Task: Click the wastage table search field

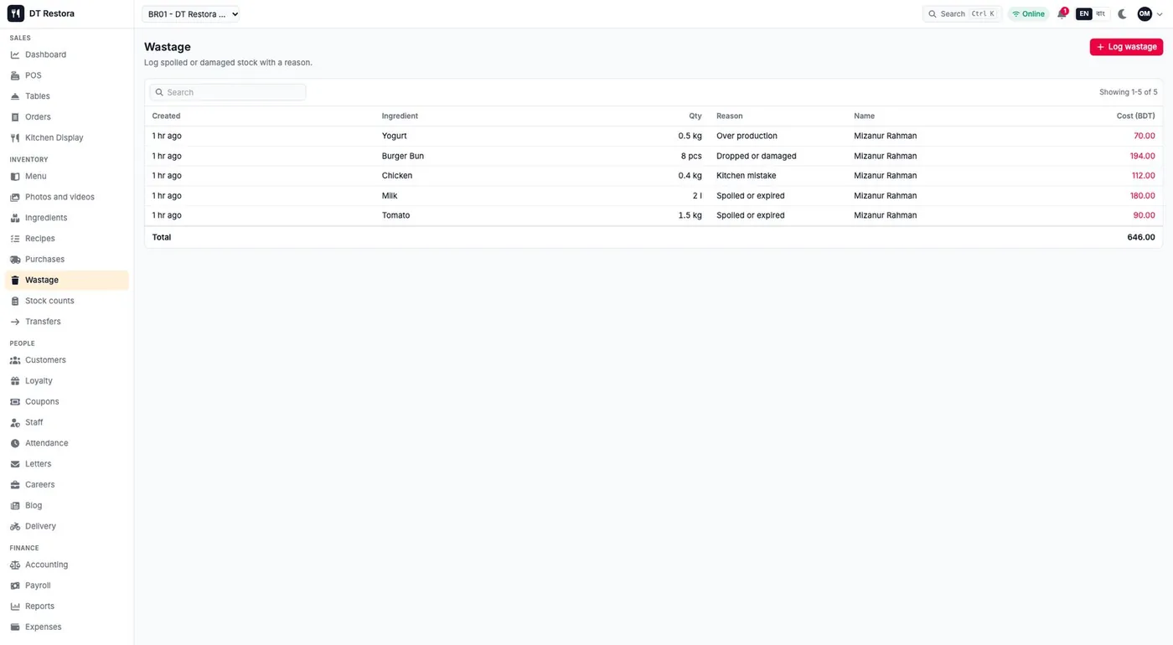Action: point(228,92)
